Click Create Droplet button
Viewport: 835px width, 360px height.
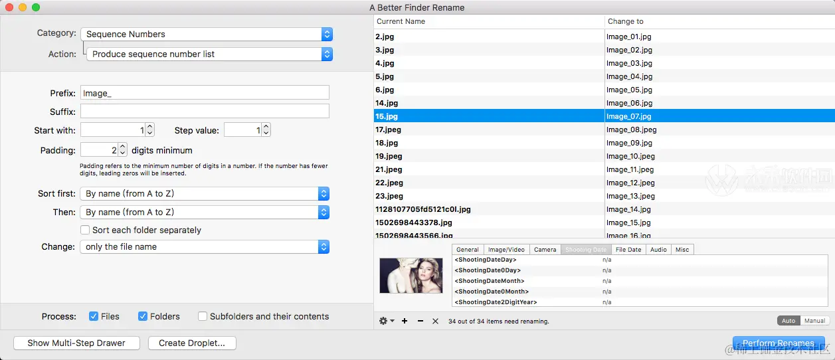coord(192,343)
